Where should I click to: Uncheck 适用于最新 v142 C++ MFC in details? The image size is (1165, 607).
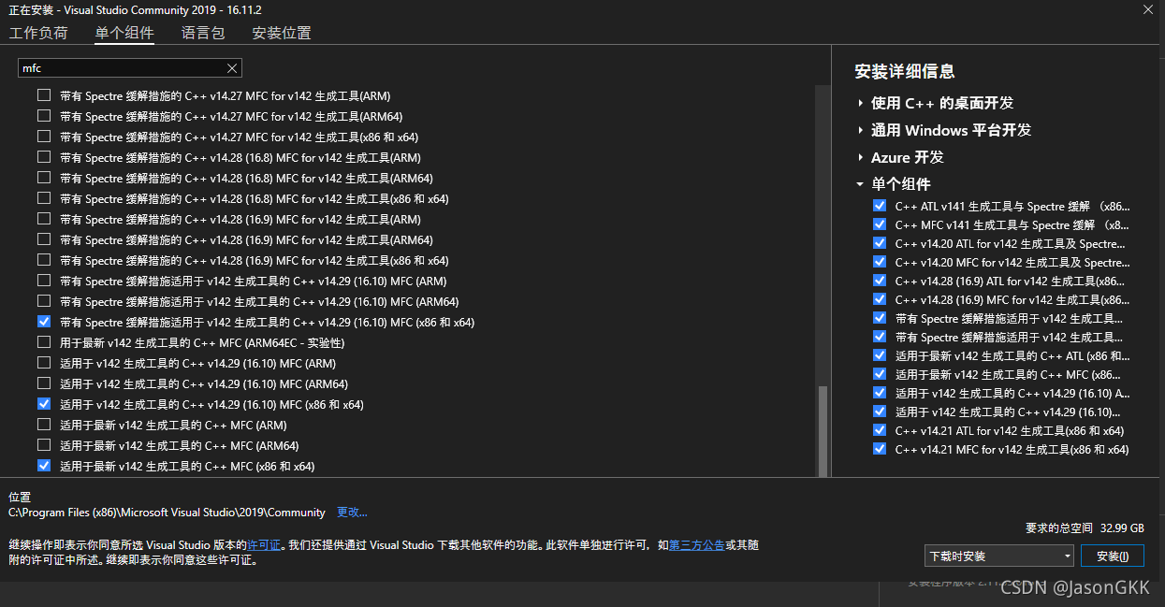tap(879, 374)
